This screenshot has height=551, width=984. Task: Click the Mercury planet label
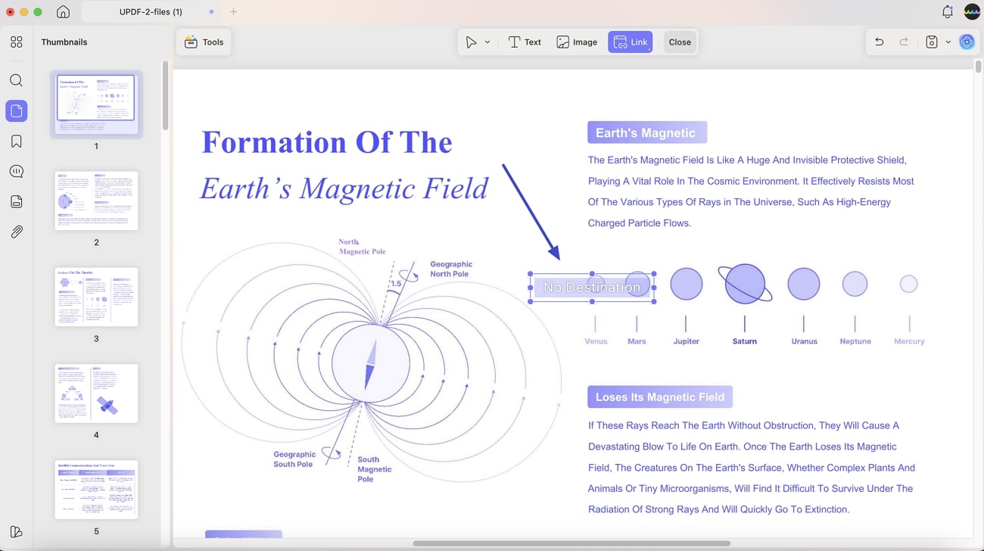[x=909, y=341]
